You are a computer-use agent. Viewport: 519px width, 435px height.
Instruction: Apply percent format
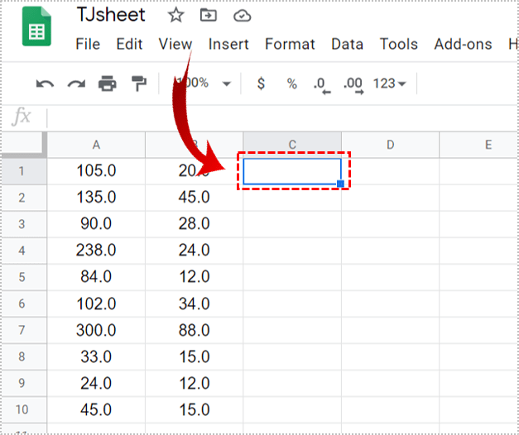tap(291, 84)
